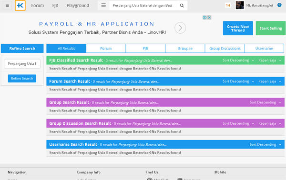Click the top search text field
This screenshot has width=286, height=180.
tap(143, 5)
